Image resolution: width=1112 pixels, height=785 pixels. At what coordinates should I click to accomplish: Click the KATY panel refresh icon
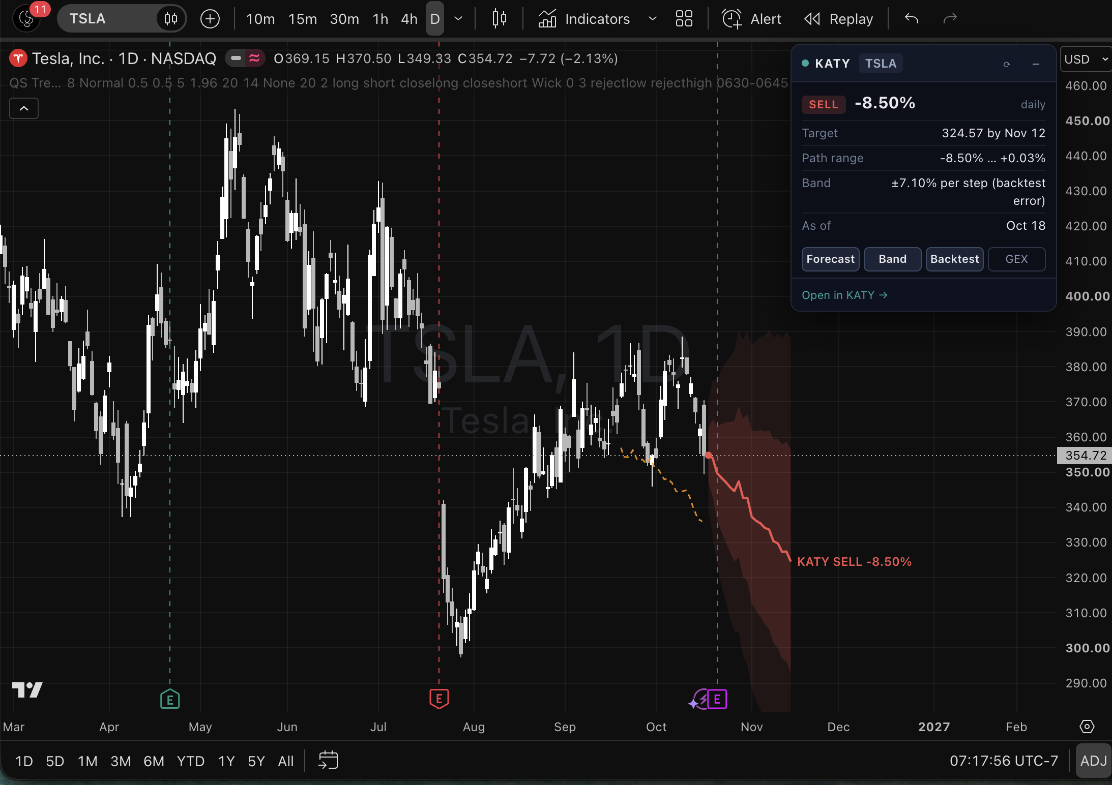(1006, 64)
